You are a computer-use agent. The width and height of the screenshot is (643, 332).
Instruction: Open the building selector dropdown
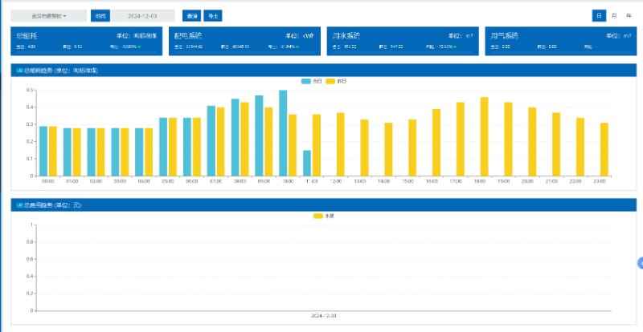pyautogui.click(x=49, y=15)
